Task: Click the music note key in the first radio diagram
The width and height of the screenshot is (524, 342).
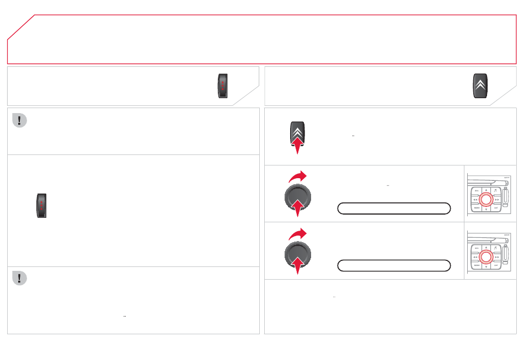Action: 495,190
